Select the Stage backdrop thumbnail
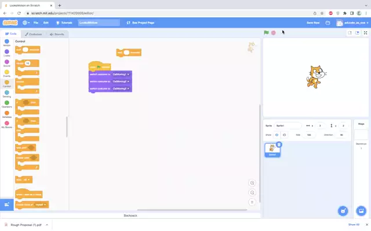The width and height of the screenshot is (371, 231). [x=361, y=135]
